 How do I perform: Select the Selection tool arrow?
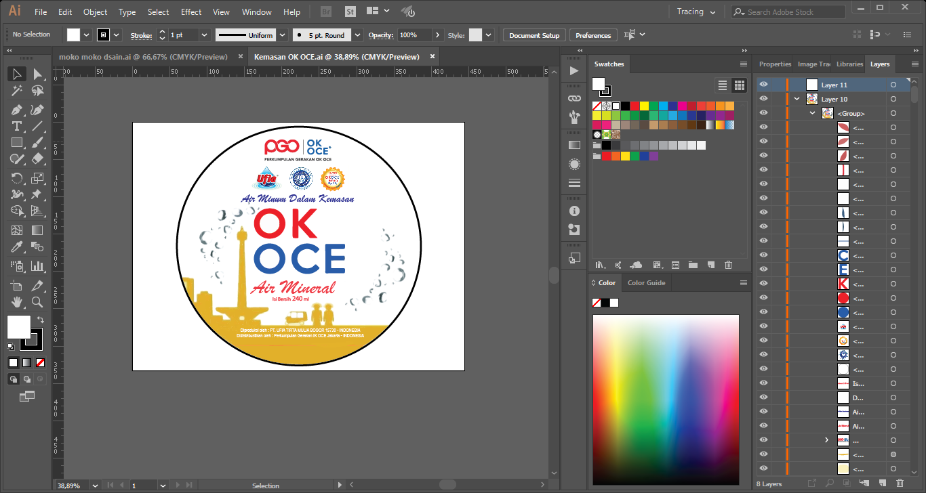(17, 74)
